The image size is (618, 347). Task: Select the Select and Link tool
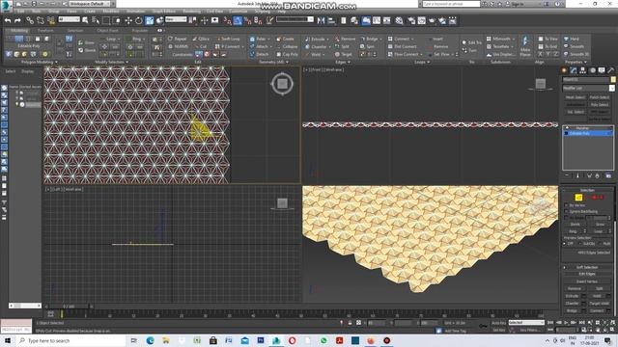30,20
